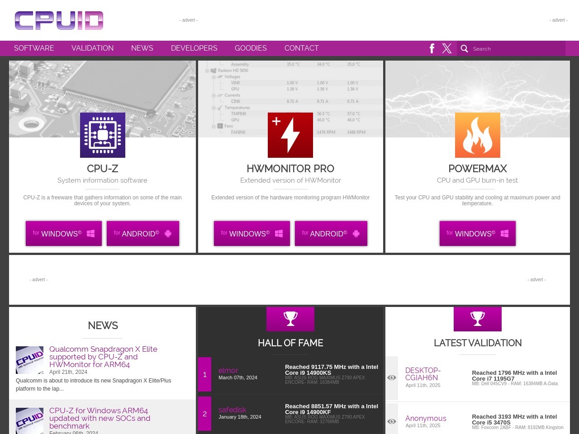Image resolution: width=579 pixels, height=434 pixels.
Task: Click the Latest Validation trophy icon
Action: pyautogui.click(x=478, y=319)
